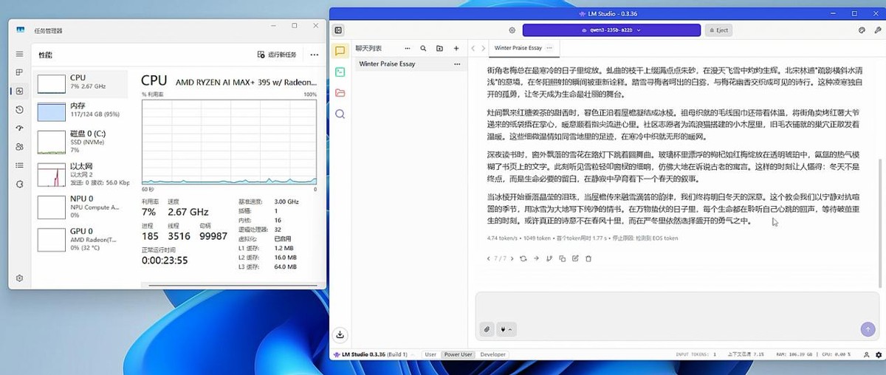886x375 pixels.
Task: Eject the loaded model
Action: (718, 30)
